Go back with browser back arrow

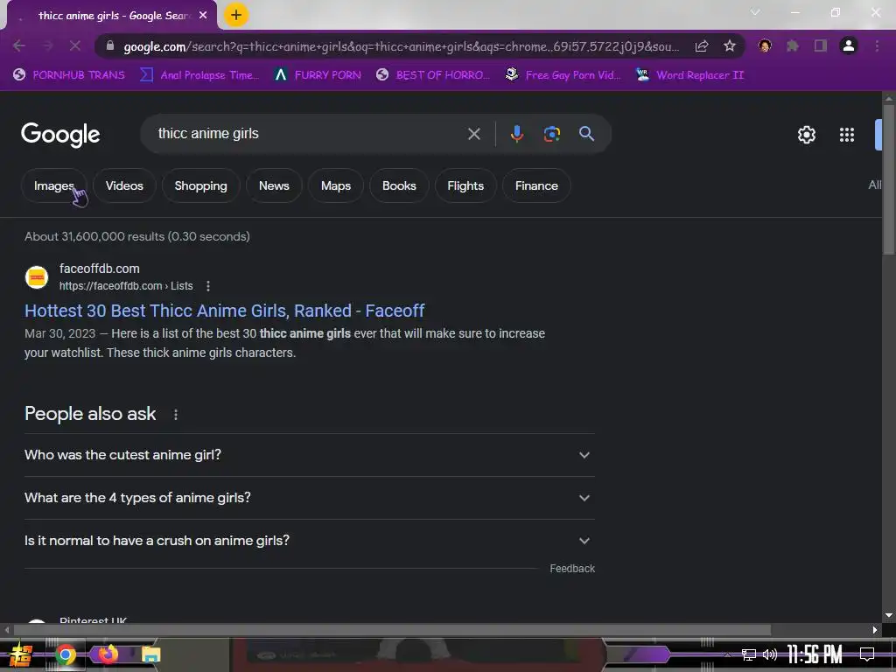[19, 45]
